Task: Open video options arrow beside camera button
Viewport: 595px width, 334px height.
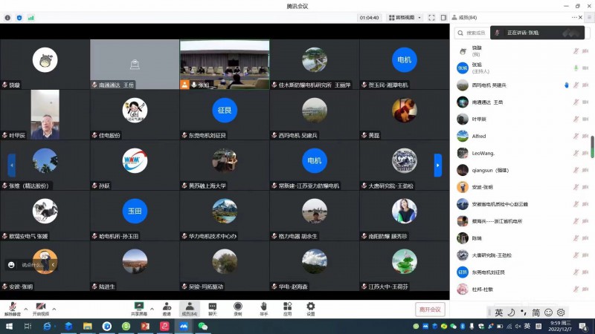Action: (x=54, y=309)
